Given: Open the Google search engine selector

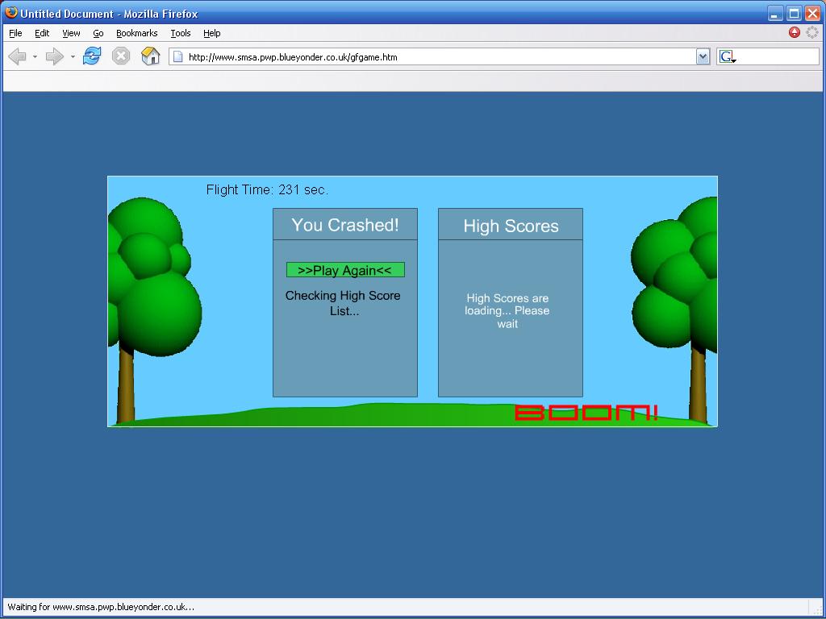Looking at the screenshot, I should [728, 57].
